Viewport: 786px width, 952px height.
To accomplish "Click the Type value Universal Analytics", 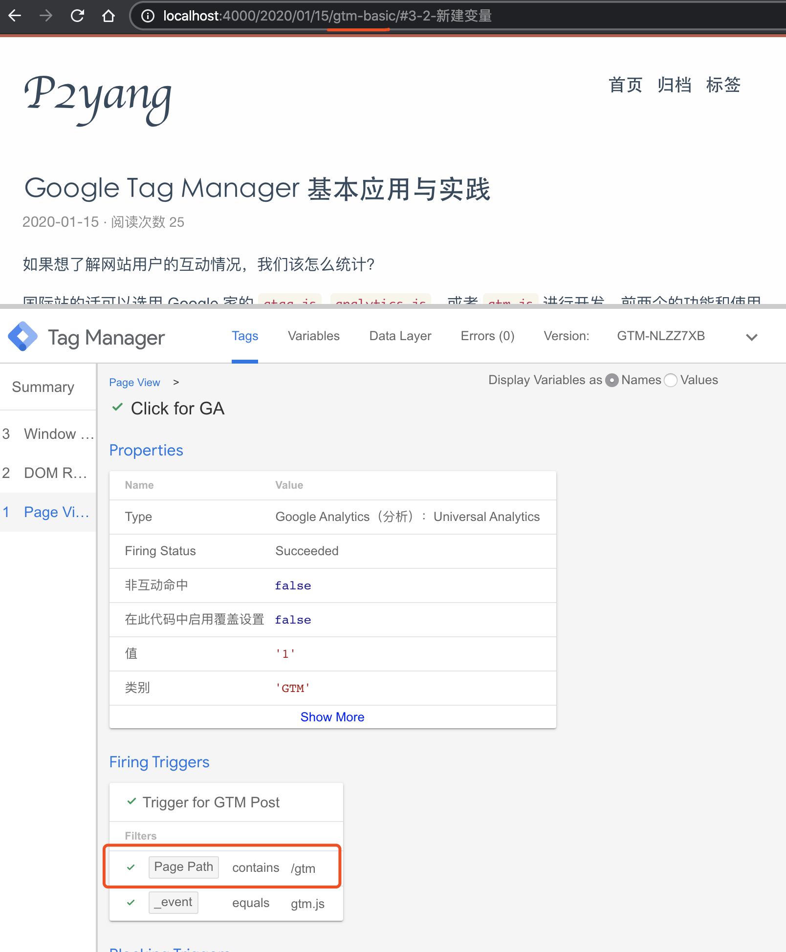I will pos(408,517).
